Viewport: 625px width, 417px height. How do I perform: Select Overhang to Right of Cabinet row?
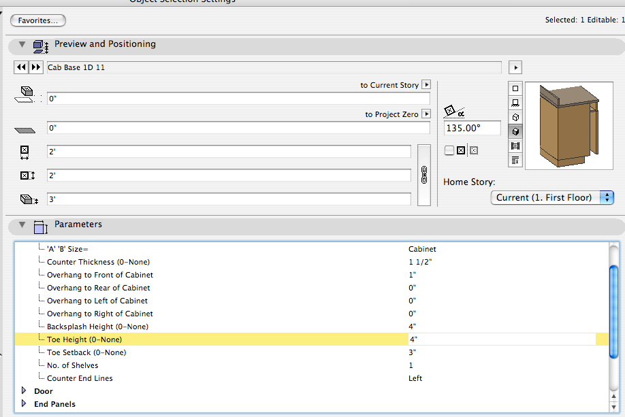(x=312, y=314)
